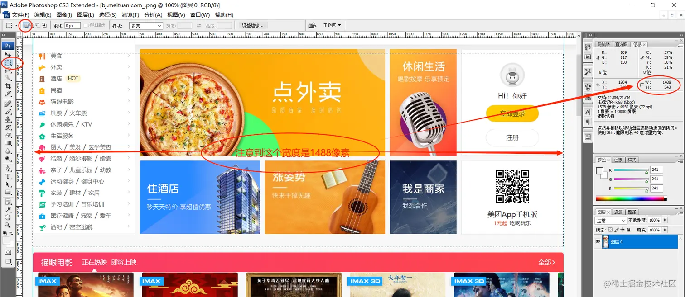Open Adobe Bridge from options bar

click(312, 25)
